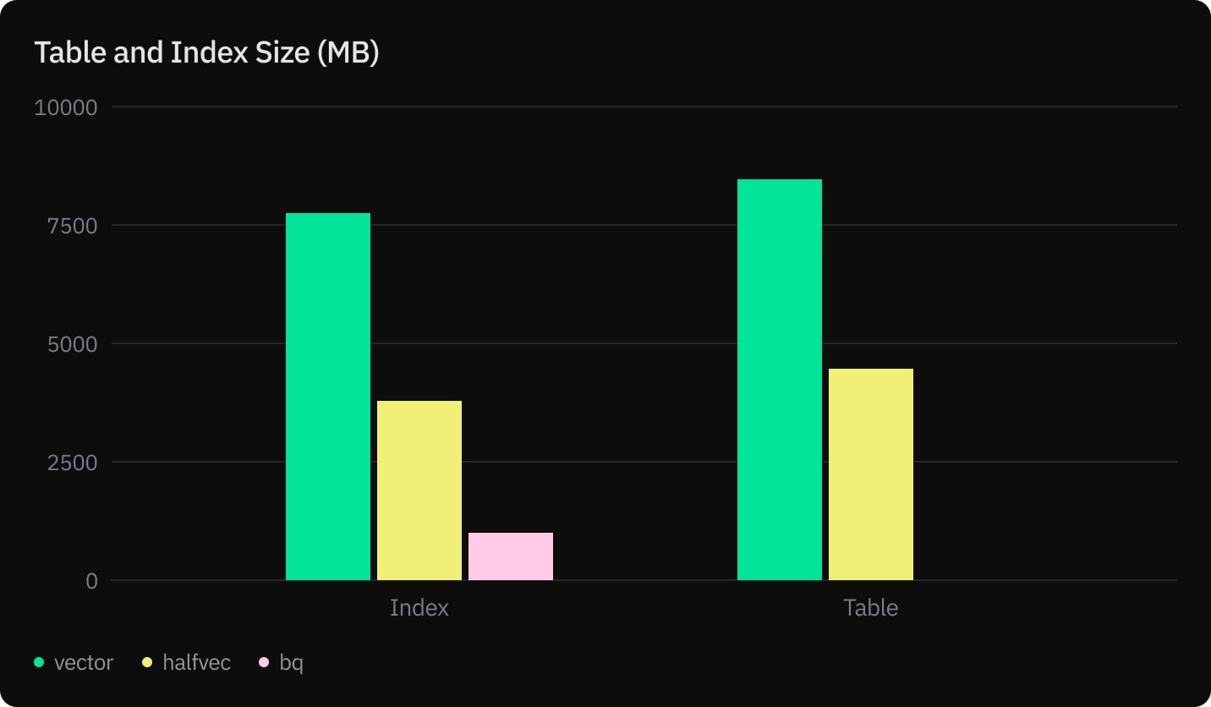The width and height of the screenshot is (1211, 707).
Task: Toggle the bq series legend label
Action: tap(291, 662)
